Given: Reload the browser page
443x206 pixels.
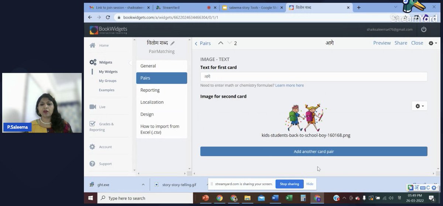Looking at the screenshot, I should [x=108, y=17].
